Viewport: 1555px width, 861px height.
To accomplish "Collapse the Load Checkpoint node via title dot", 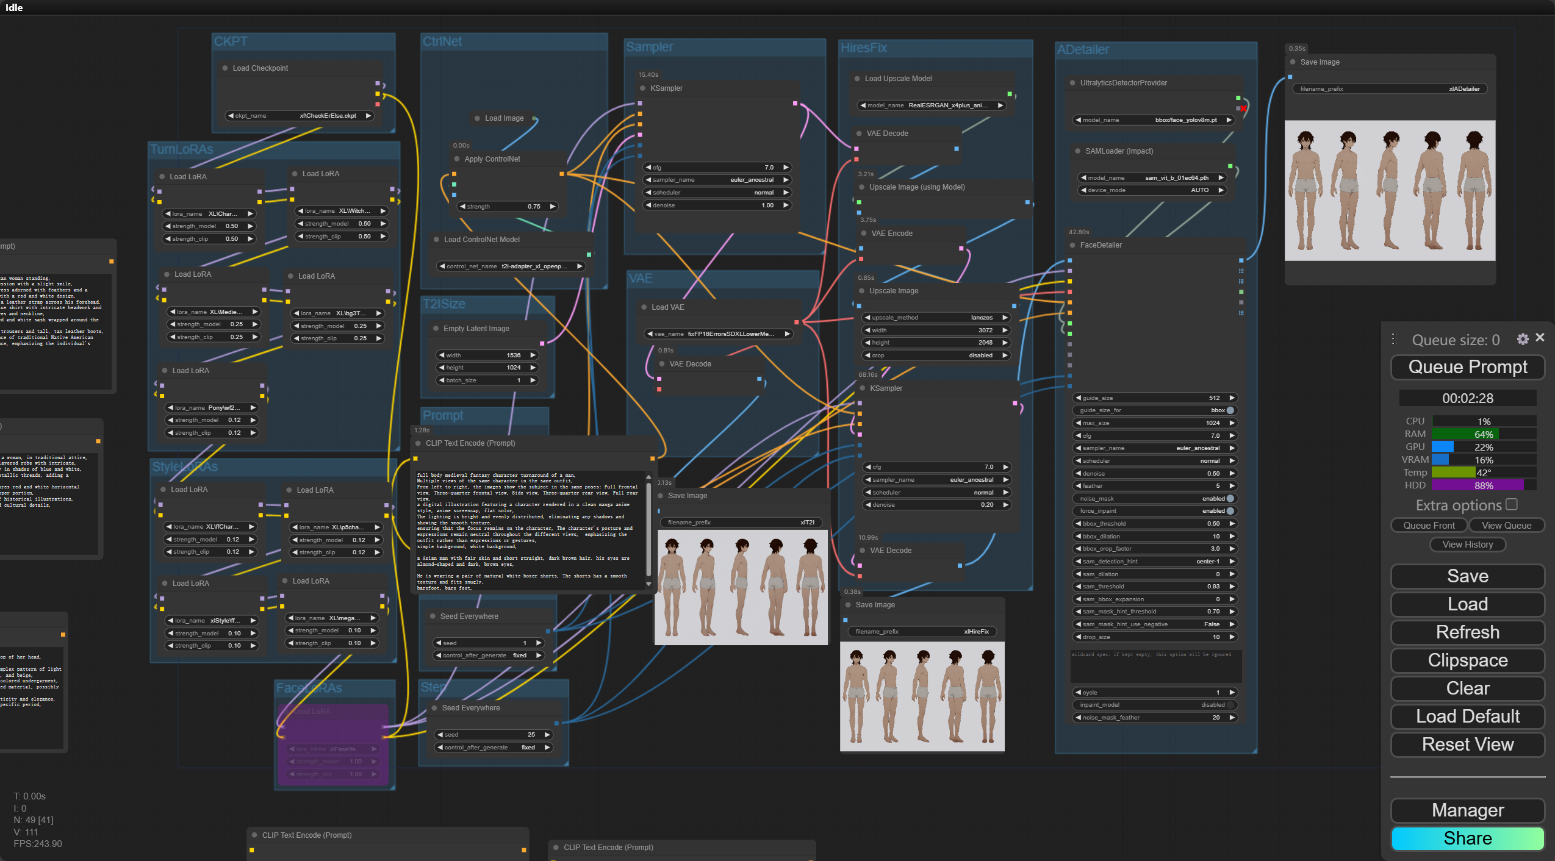I will point(225,68).
